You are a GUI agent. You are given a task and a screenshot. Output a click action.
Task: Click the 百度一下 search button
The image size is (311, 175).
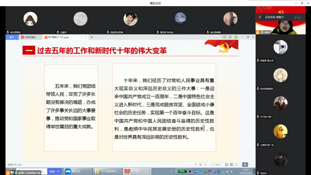click(54, 172)
